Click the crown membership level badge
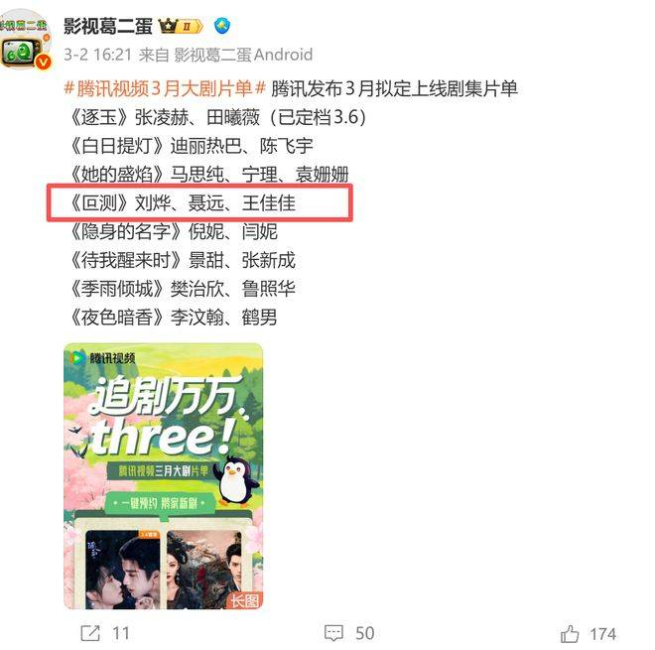Screen dimensions: 655x650 [181, 27]
